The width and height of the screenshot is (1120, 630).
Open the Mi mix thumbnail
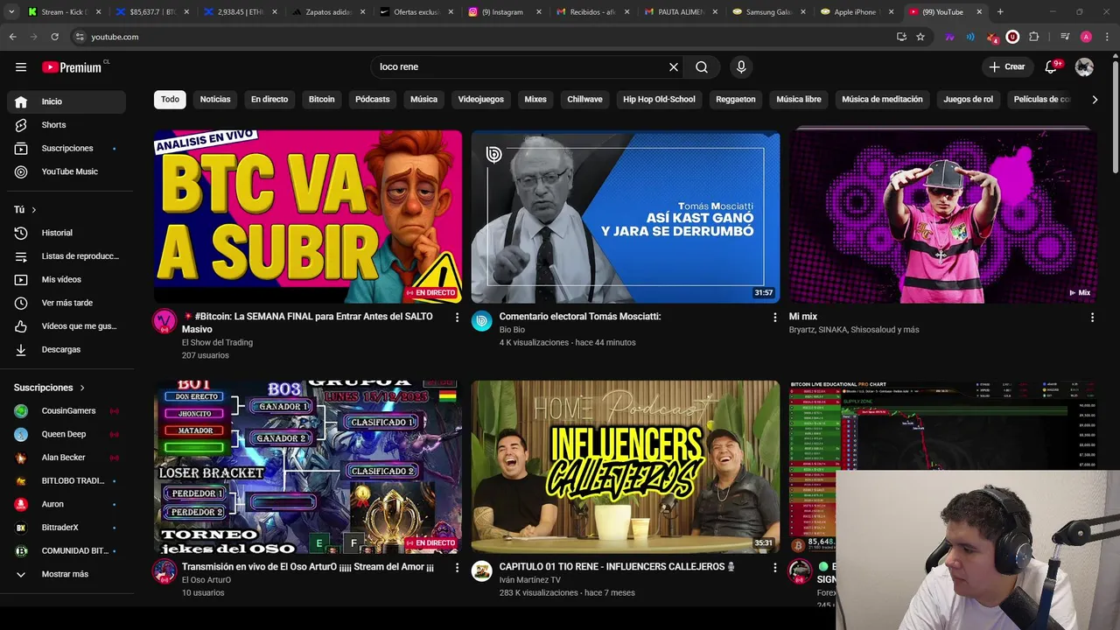943,216
